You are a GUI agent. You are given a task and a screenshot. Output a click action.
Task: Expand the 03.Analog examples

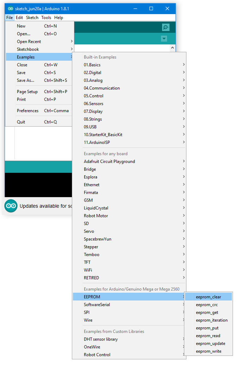[x=129, y=80]
